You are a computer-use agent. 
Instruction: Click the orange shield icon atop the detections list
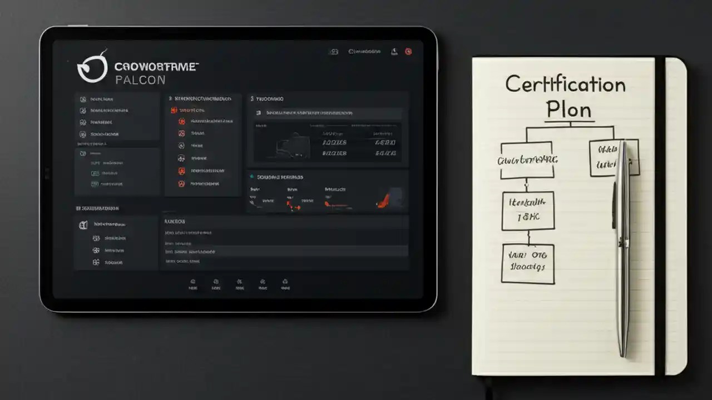pyautogui.click(x=173, y=110)
